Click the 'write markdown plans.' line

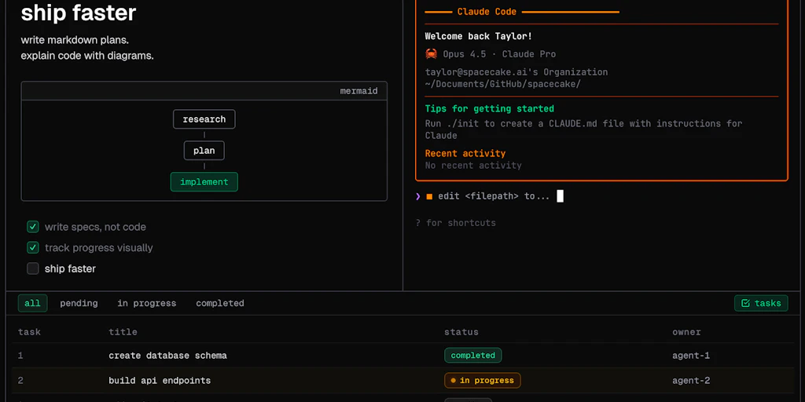click(x=75, y=40)
